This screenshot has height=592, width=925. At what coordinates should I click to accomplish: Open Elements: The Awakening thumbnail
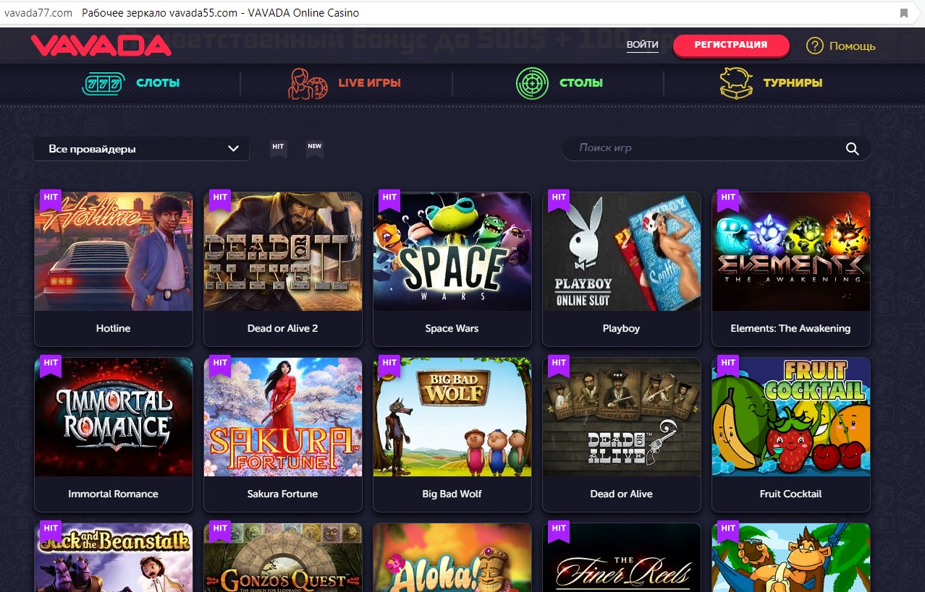point(791,252)
